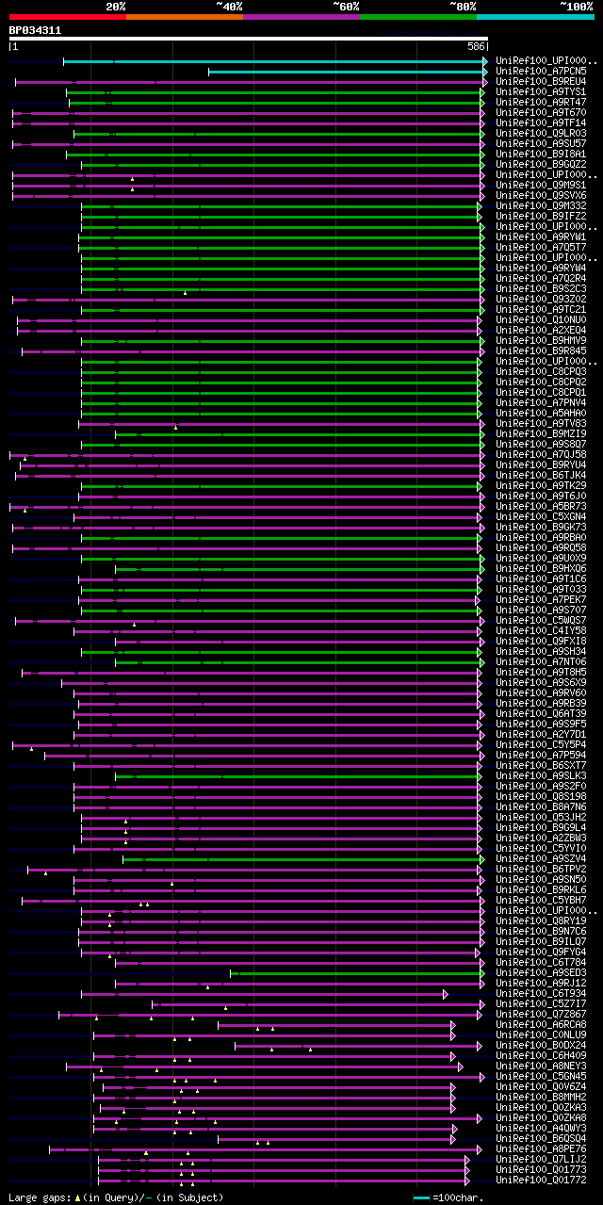Screen dimensions: 603x1205
Task: Click the UniRef100_B9MZI9 label
Action: tap(541, 433)
